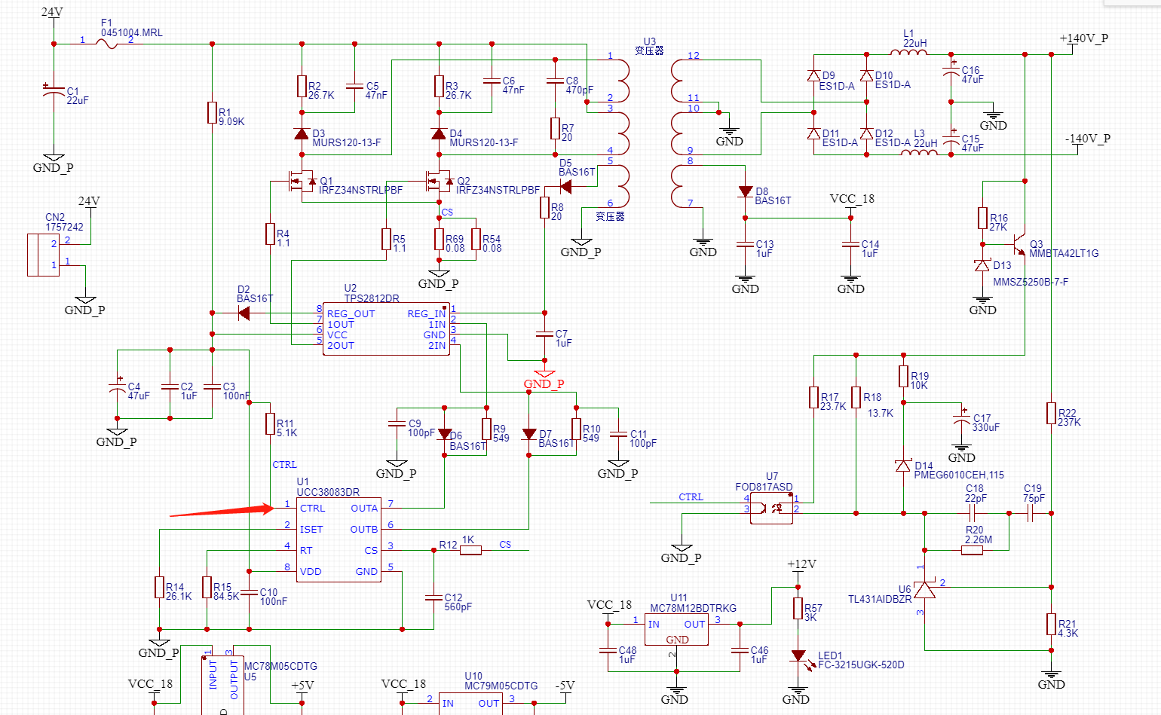Select the R1 resistor symbol
The width and height of the screenshot is (1161, 715).
tap(212, 113)
